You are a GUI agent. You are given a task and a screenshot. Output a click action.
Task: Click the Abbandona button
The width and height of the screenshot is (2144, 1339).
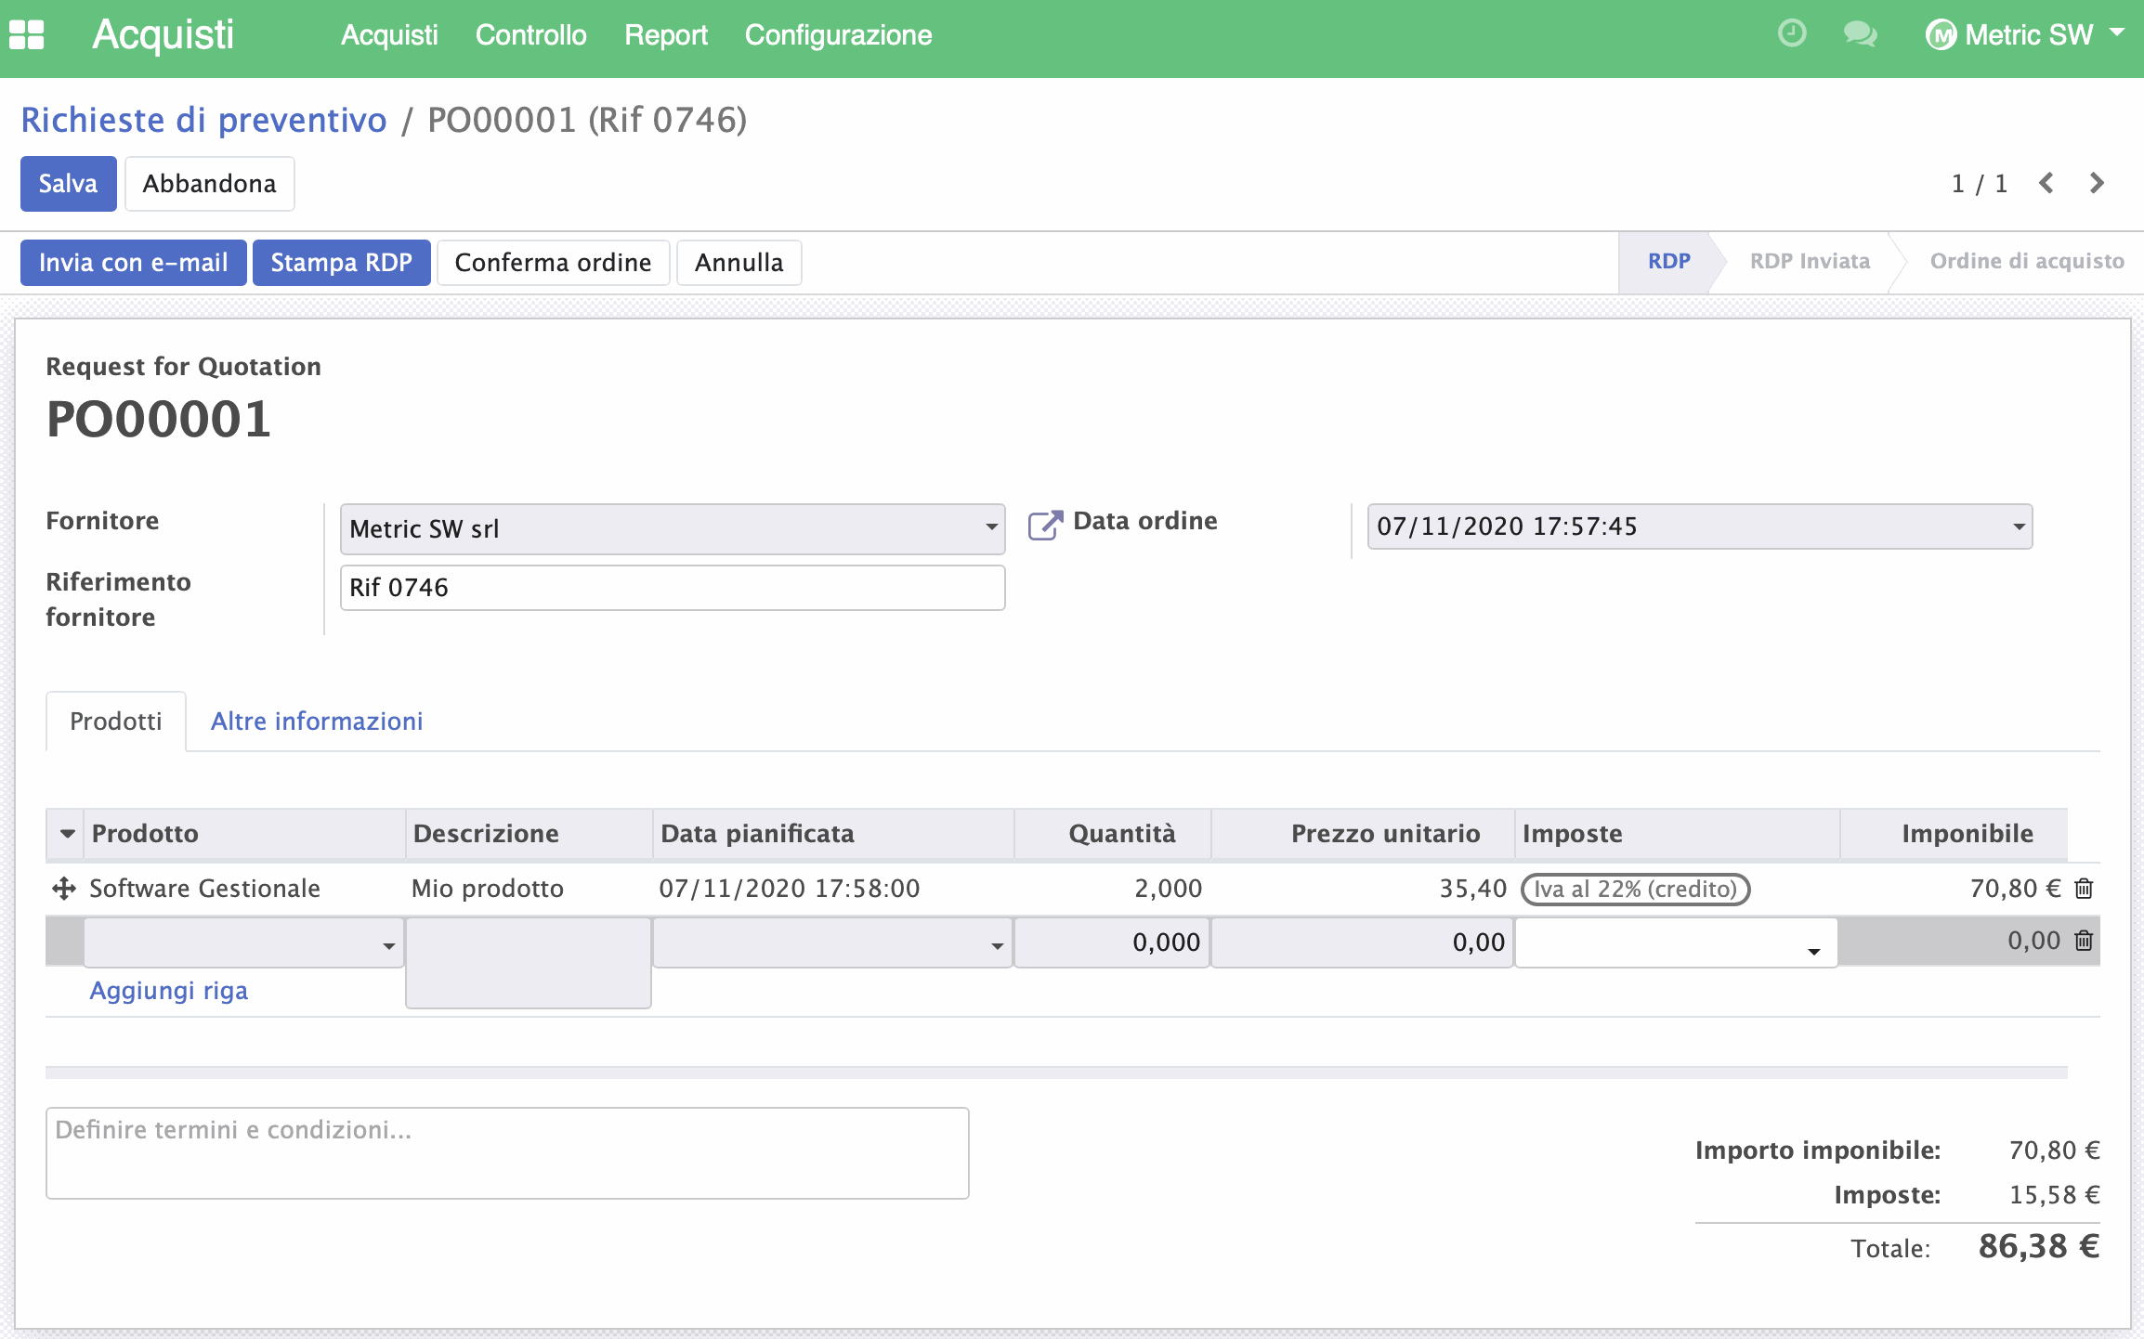209,184
